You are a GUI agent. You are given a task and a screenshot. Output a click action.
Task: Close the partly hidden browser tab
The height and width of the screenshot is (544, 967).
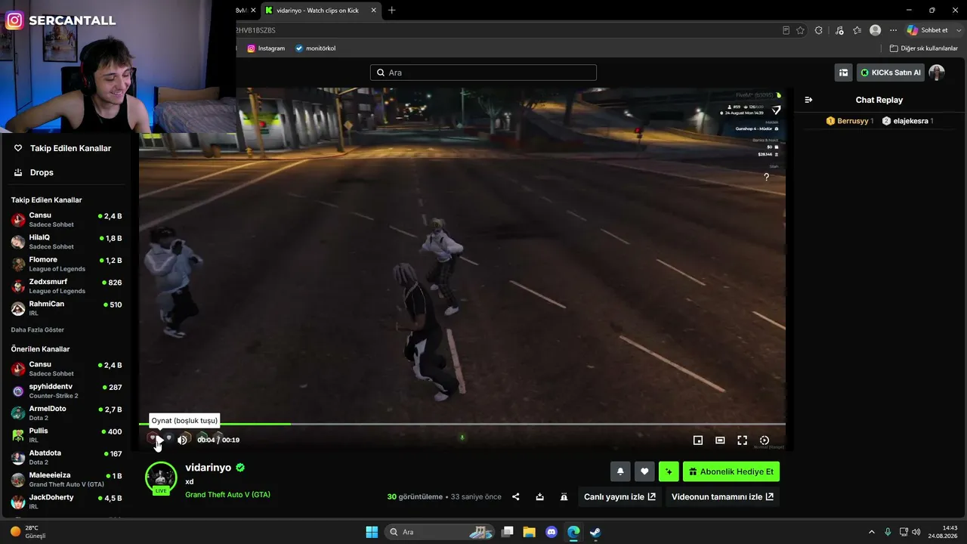tap(252, 11)
